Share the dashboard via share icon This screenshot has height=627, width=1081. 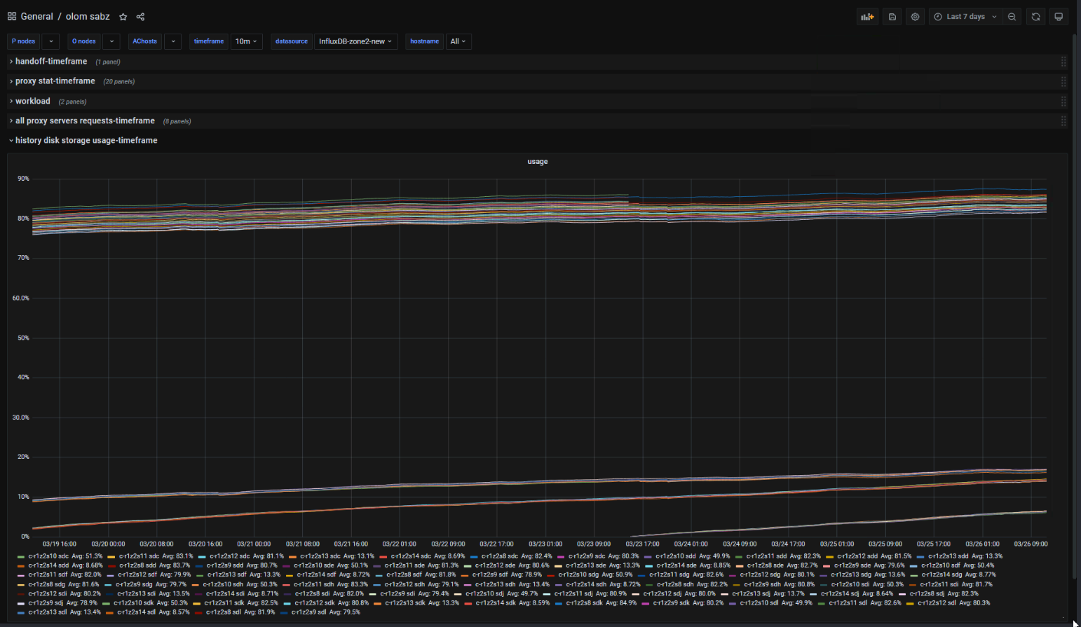coord(140,17)
